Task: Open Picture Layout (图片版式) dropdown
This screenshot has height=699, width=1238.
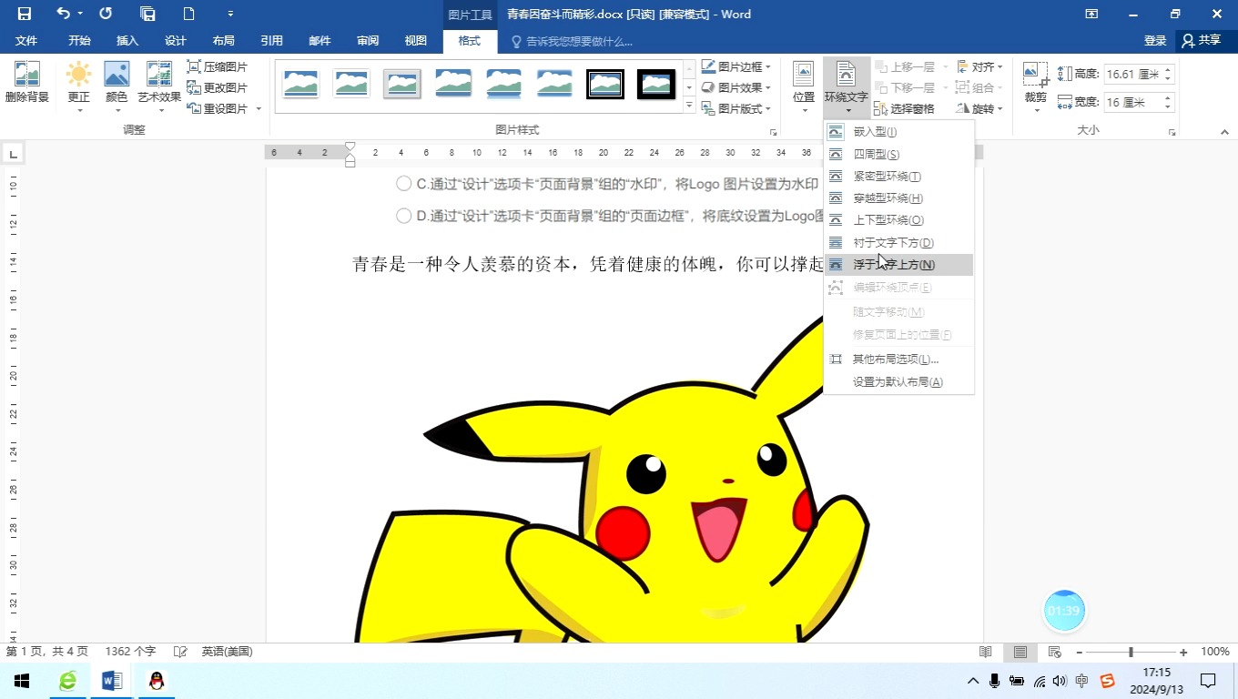Action: [x=736, y=108]
